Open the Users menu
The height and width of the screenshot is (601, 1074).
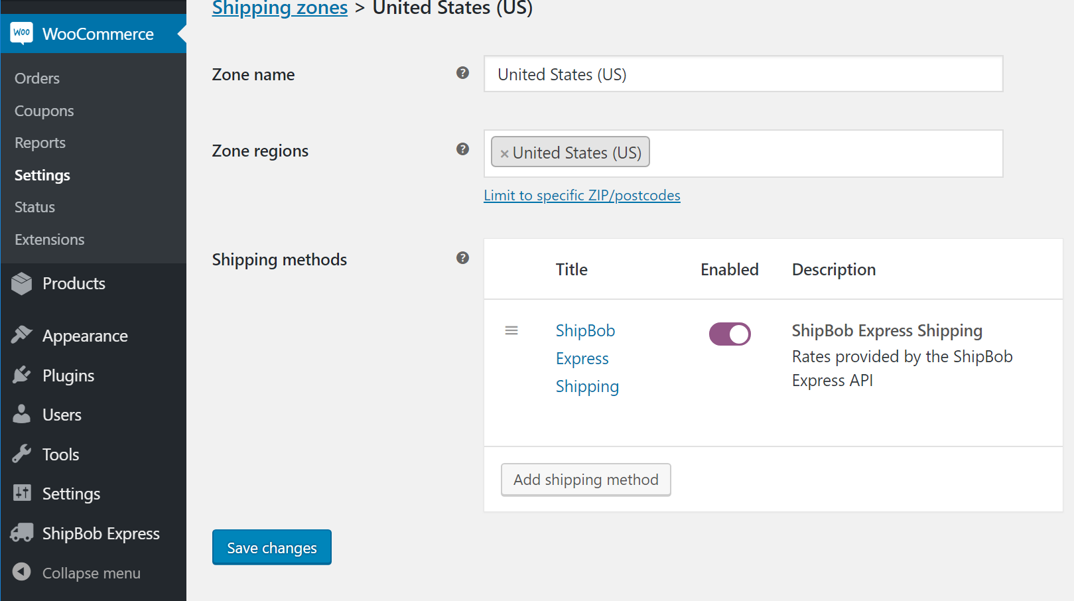pos(62,415)
